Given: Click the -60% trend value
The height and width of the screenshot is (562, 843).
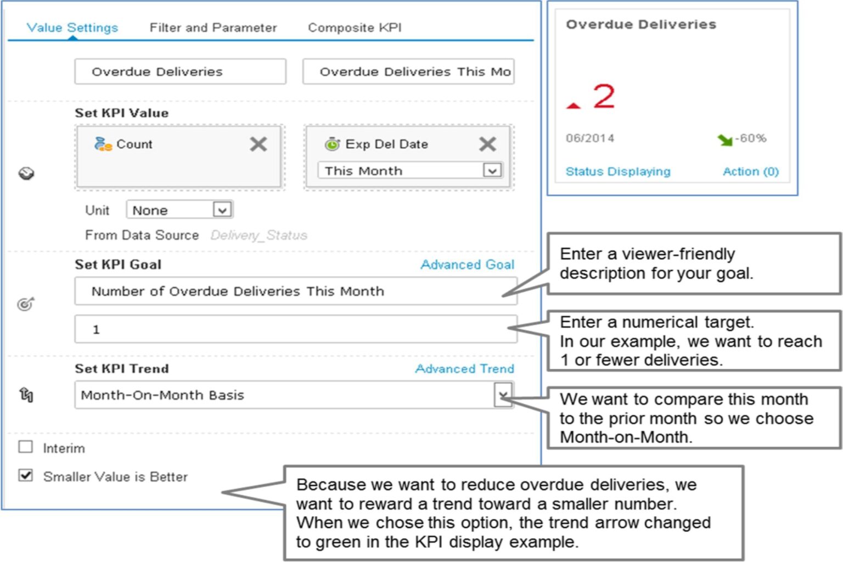Looking at the screenshot, I should (751, 138).
